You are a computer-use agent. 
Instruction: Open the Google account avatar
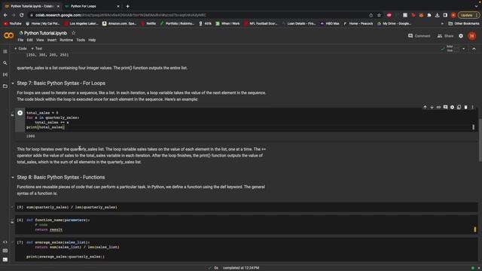[472, 36]
